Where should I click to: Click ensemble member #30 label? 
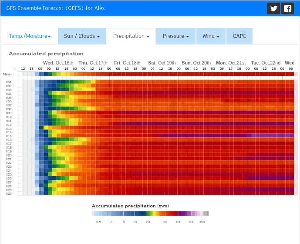[9, 193]
